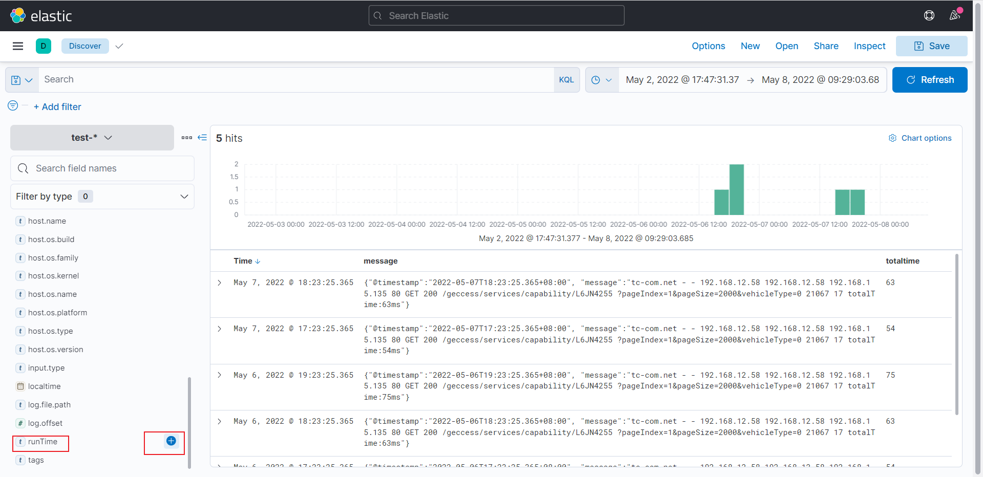Click the Save button
This screenshot has width=983, height=477.
coord(931,46)
